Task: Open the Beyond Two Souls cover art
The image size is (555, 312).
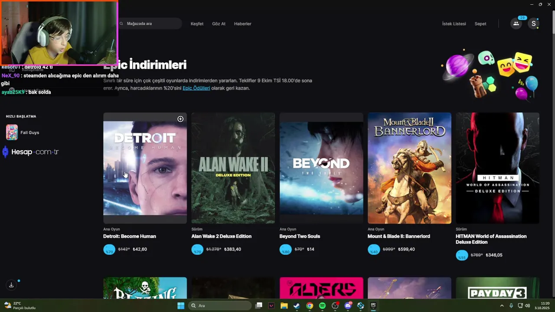Action: pos(321,168)
